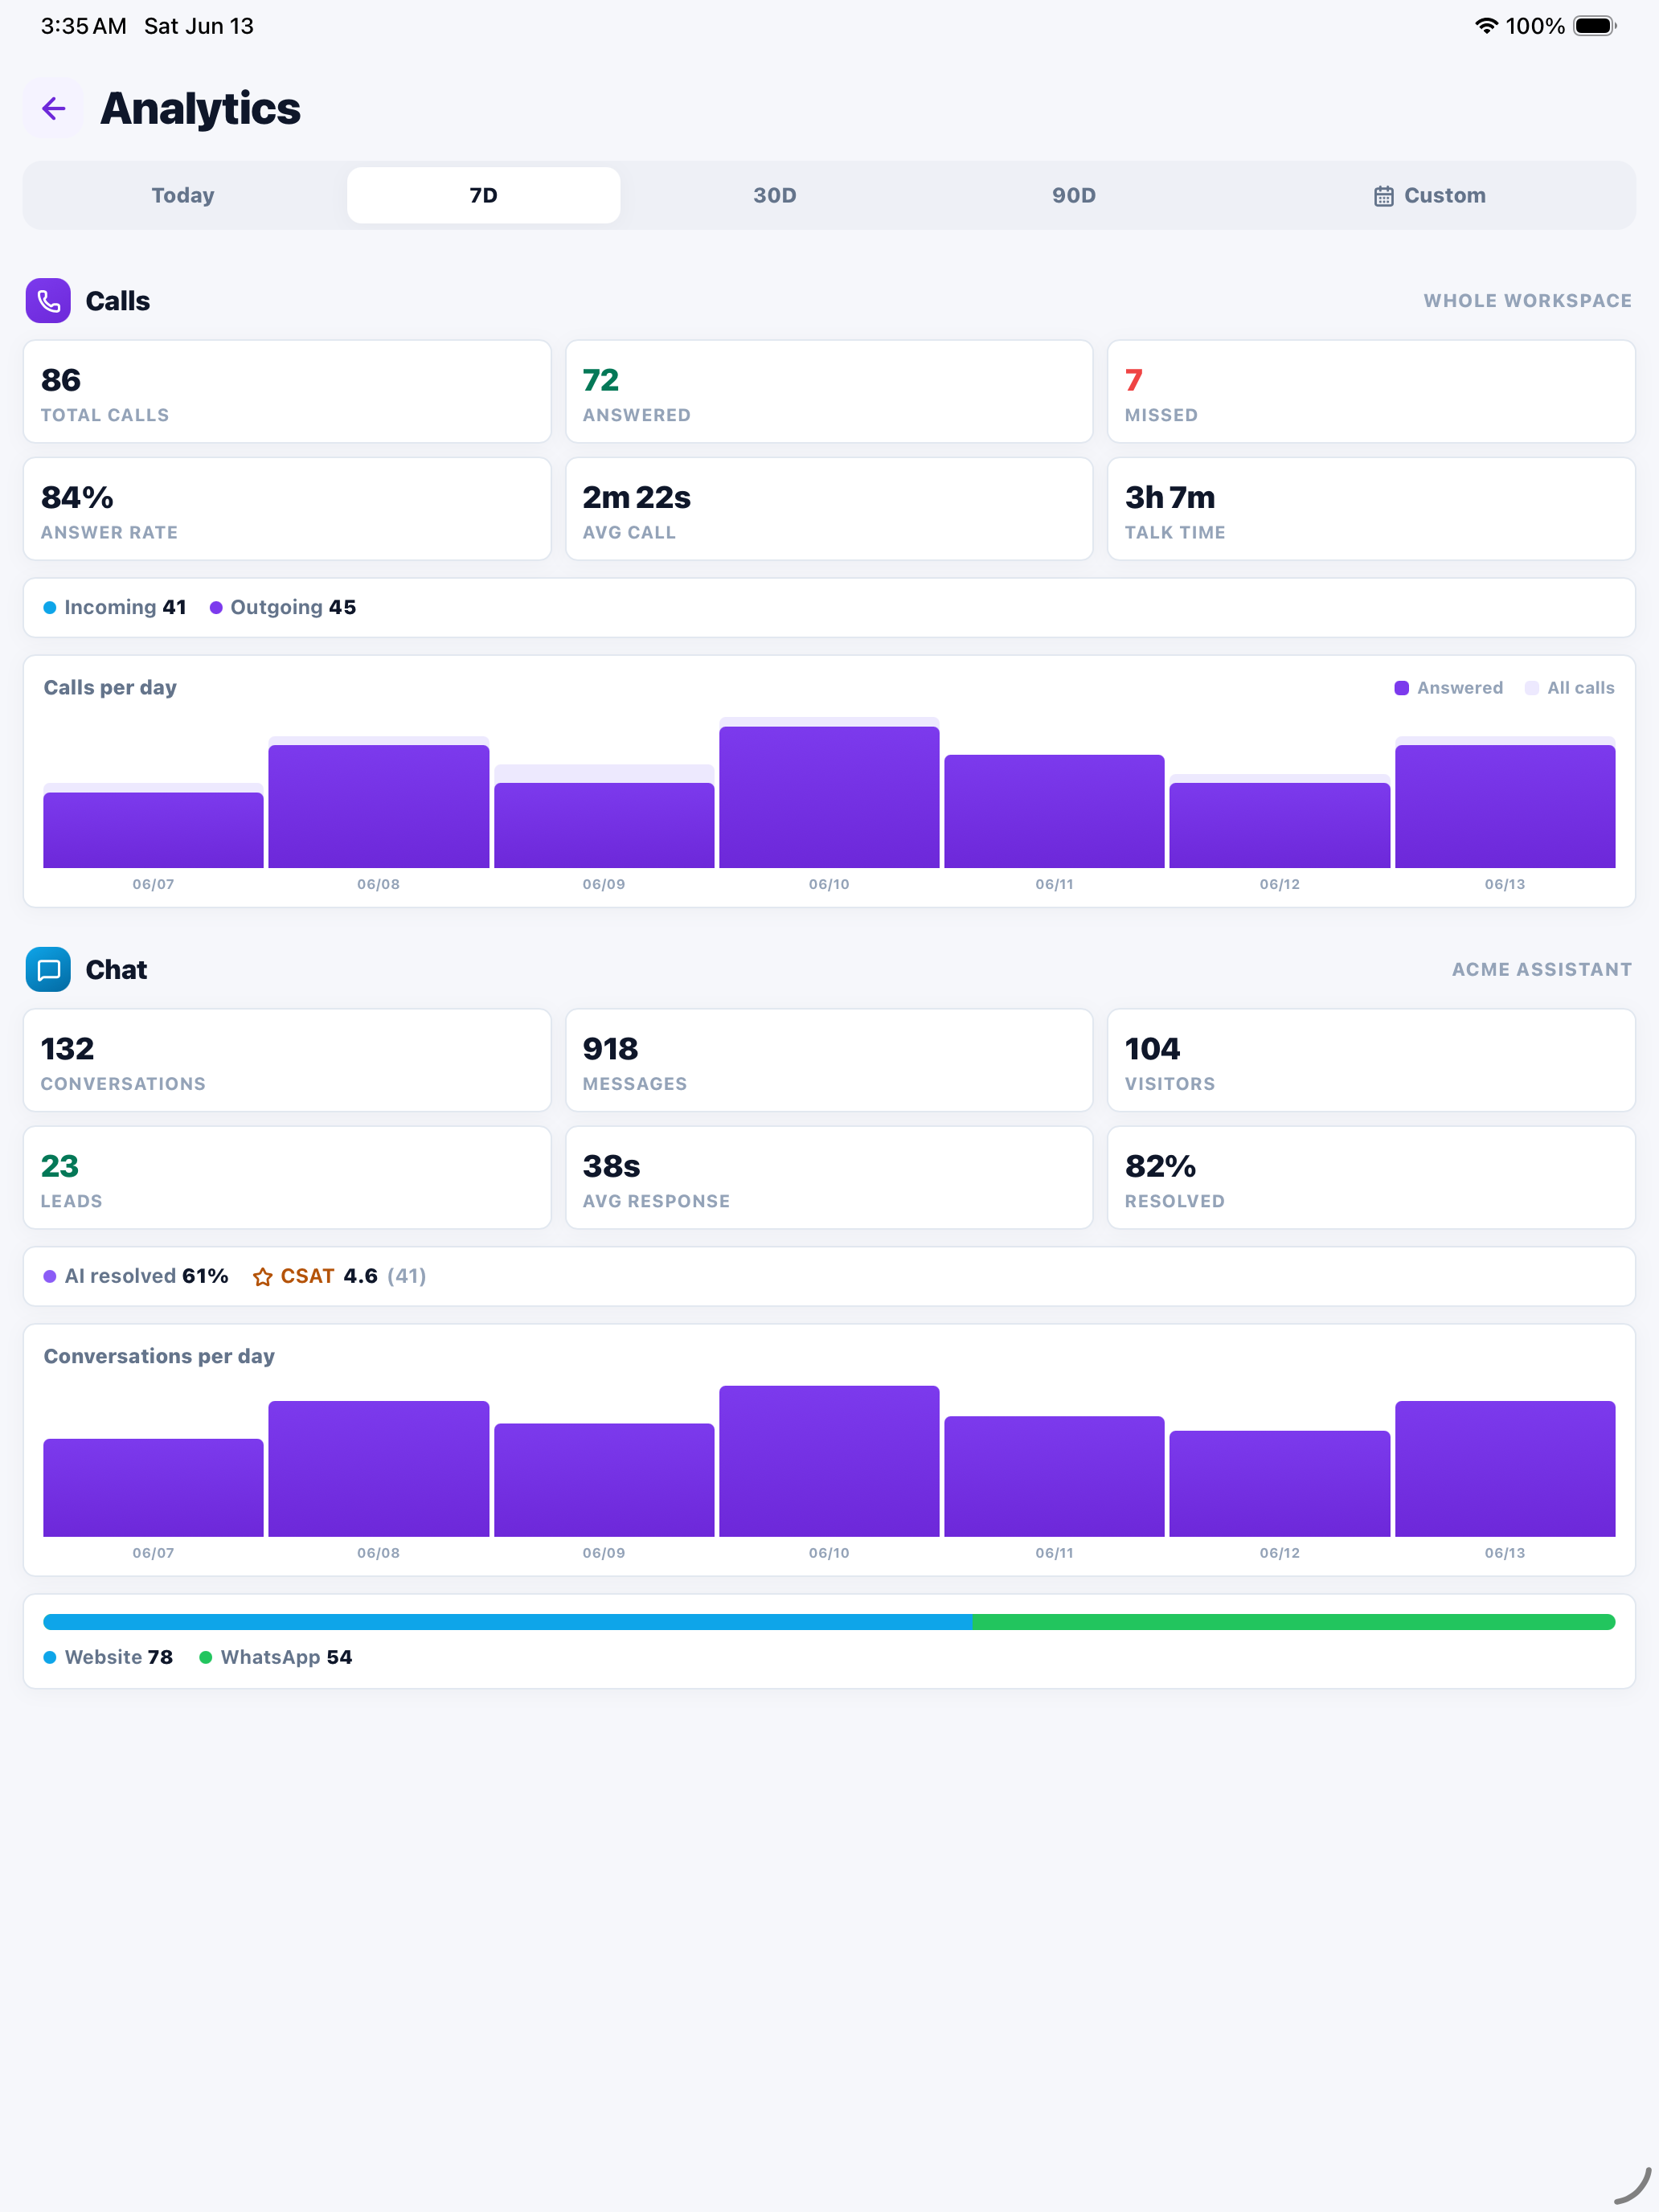This screenshot has height=2212, width=1659.
Task: Switch to the Today tab
Action: [183, 196]
